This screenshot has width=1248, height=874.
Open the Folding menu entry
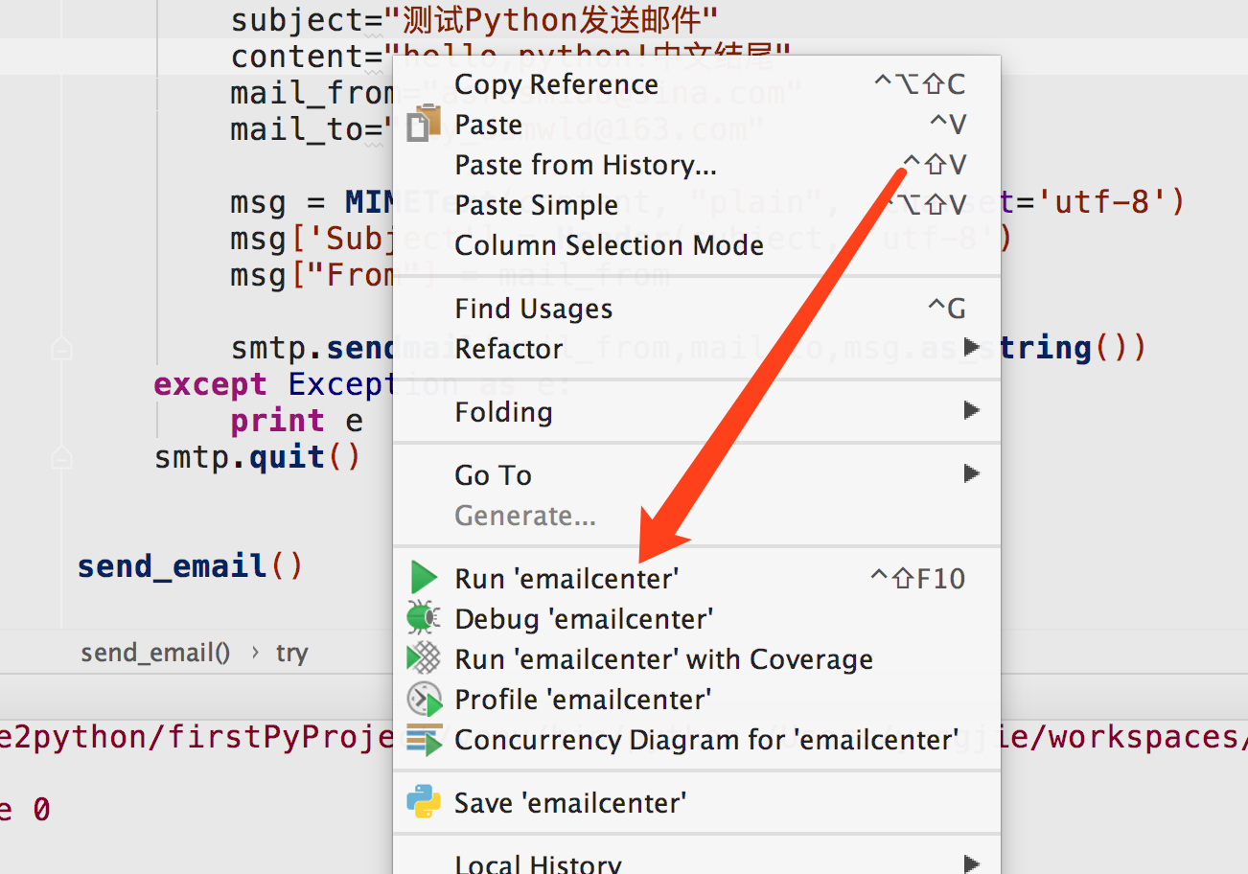pyautogui.click(x=697, y=412)
